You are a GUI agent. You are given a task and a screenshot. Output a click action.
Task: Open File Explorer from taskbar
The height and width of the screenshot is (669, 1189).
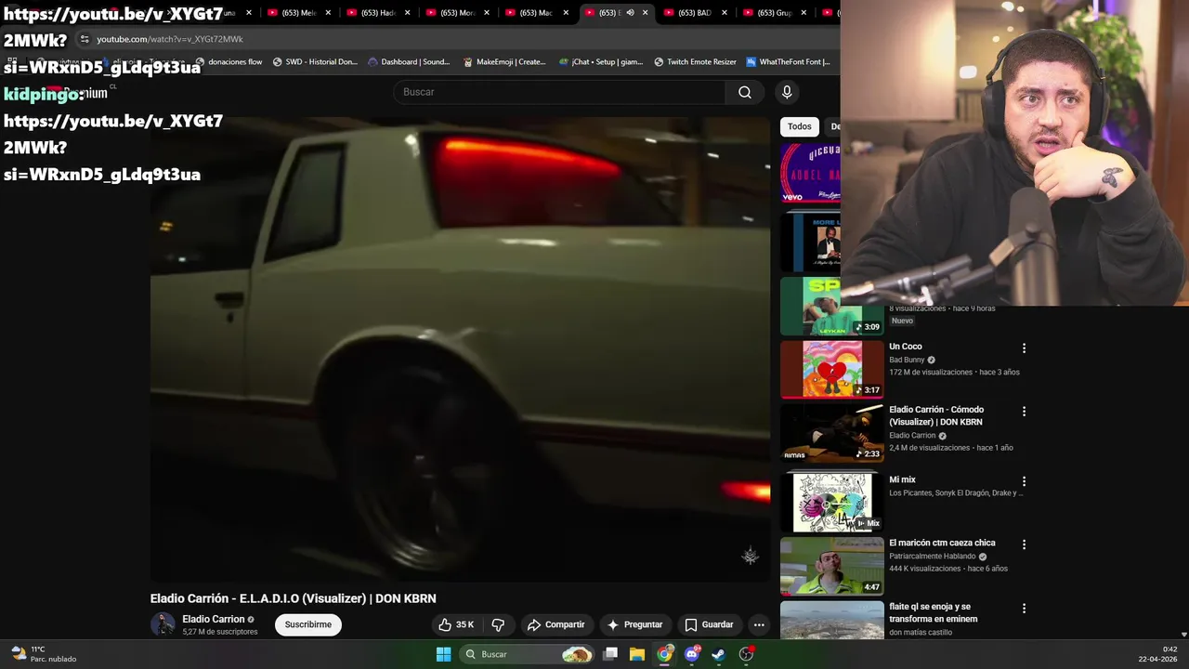pyautogui.click(x=637, y=654)
